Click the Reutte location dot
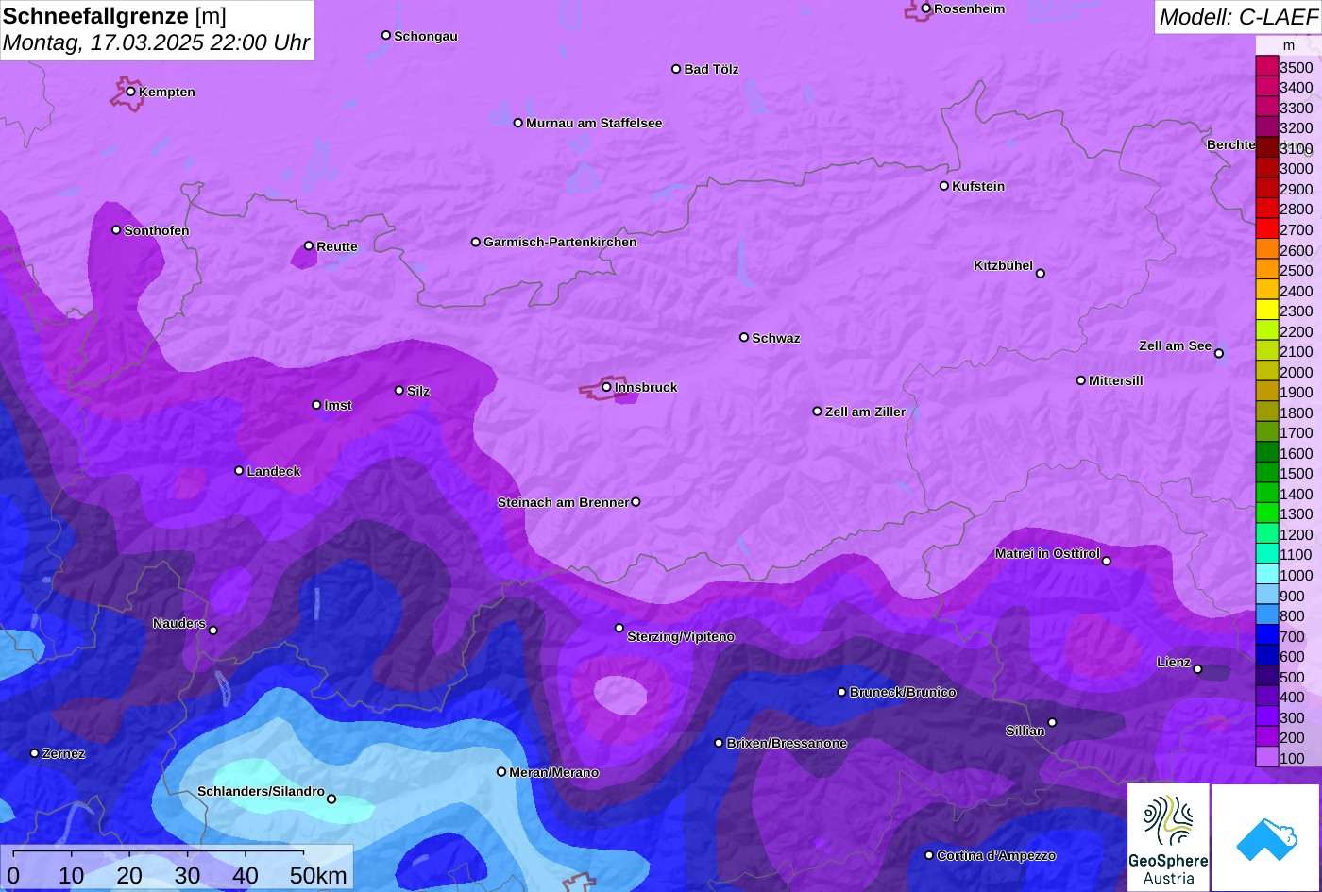 (309, 246)
